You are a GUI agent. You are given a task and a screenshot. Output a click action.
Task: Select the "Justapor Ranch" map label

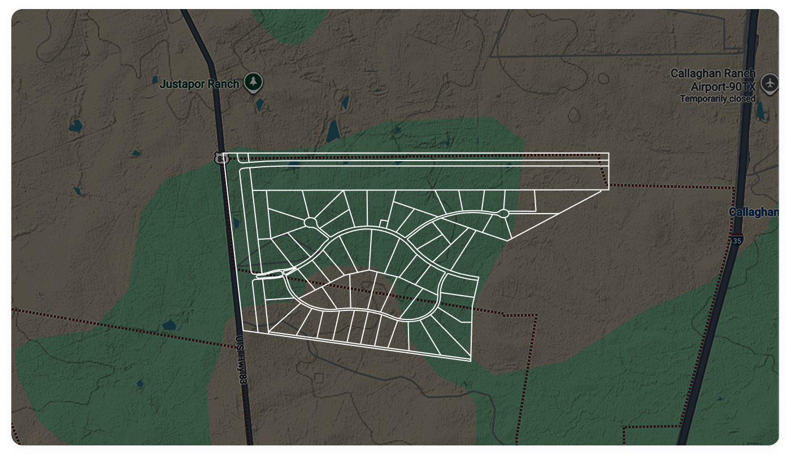(200, 84)
